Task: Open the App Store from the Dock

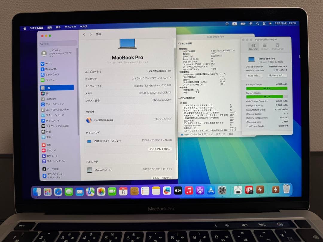Action: tap(211, 190)
